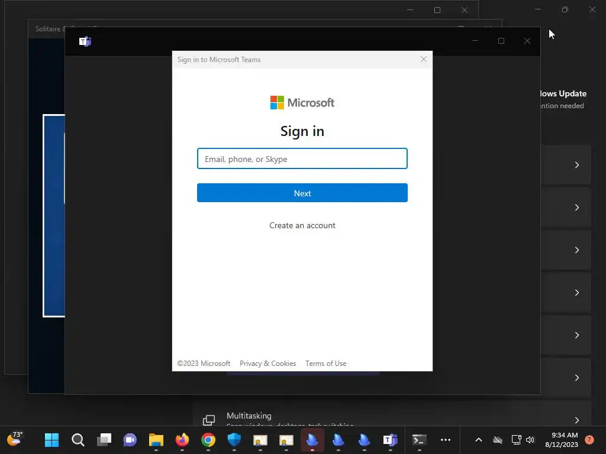
Task: Click the Email, phone, or Skype field
Action: (x=302, y=158)
